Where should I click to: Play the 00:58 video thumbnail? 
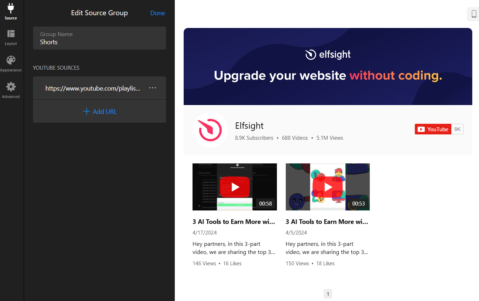(x=234, y=187)
